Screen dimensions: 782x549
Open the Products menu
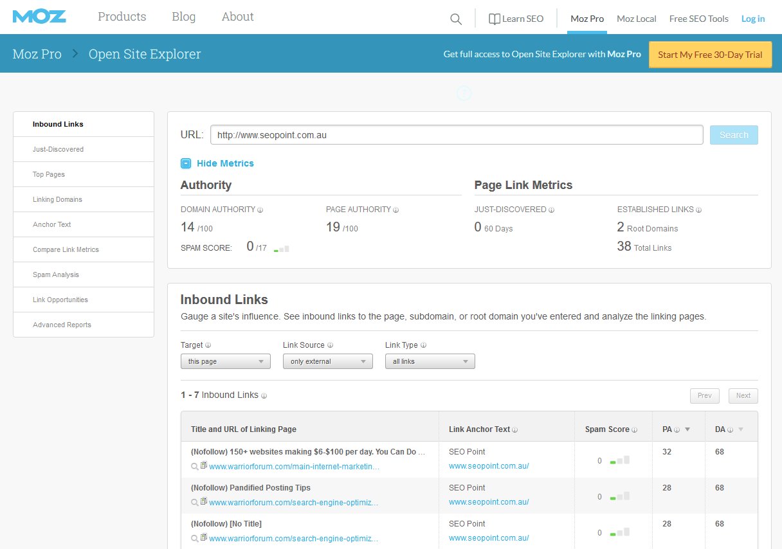(122, 17)
